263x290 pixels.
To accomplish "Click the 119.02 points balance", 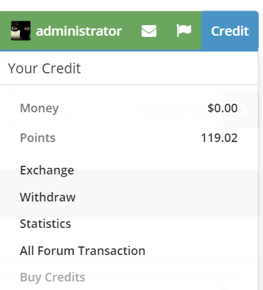I will click(219, 138).
